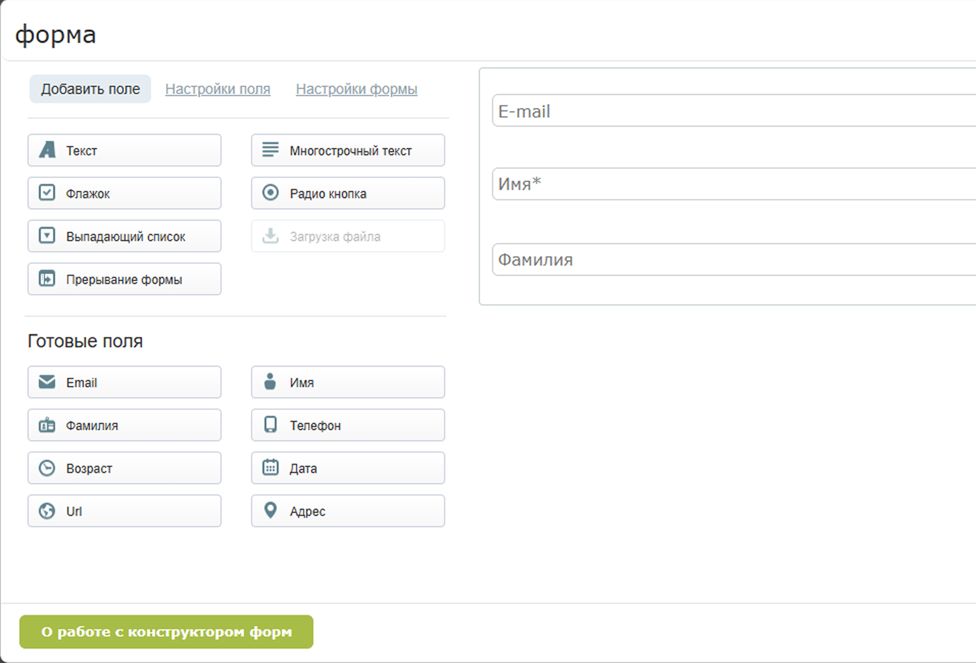Select the Добавить поле tab
976x663 pixels.
coord(90,89)
